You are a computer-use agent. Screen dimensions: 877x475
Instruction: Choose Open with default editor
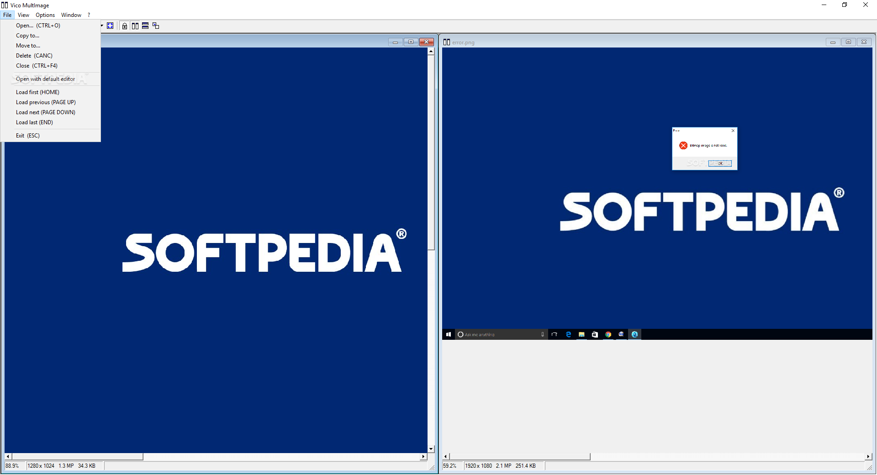click(51, 79)
